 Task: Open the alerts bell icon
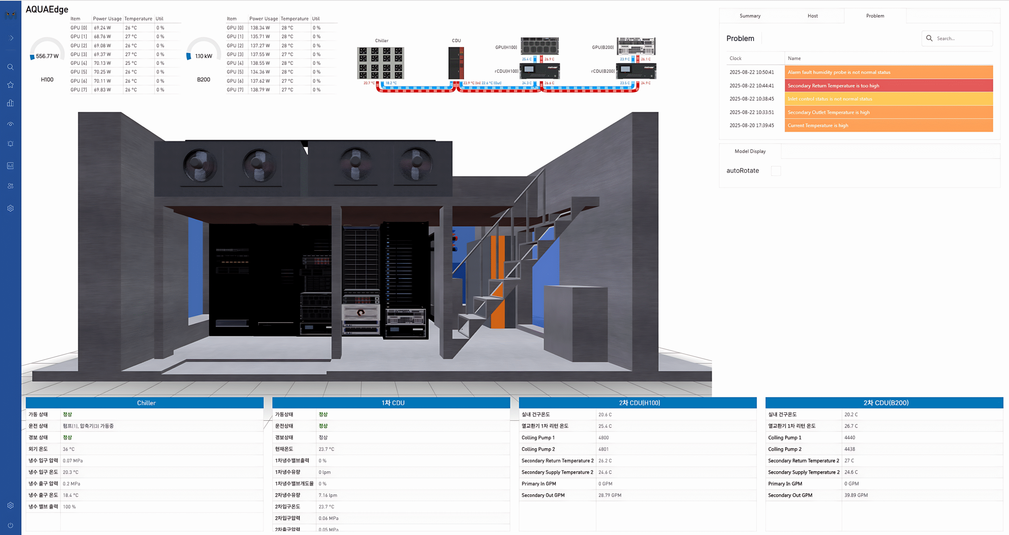tap(11, 144)
